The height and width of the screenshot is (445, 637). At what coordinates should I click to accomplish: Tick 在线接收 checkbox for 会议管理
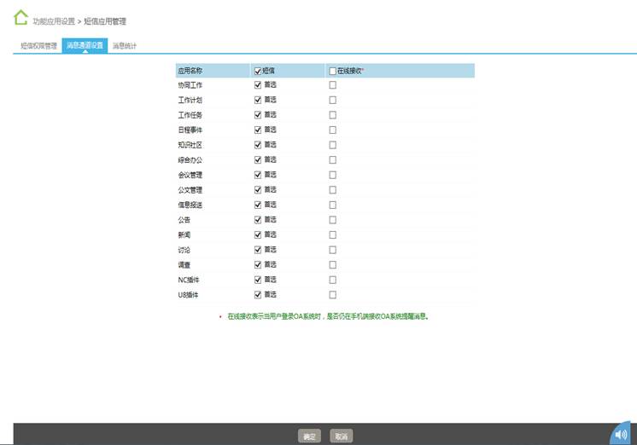tap(333, 175)
